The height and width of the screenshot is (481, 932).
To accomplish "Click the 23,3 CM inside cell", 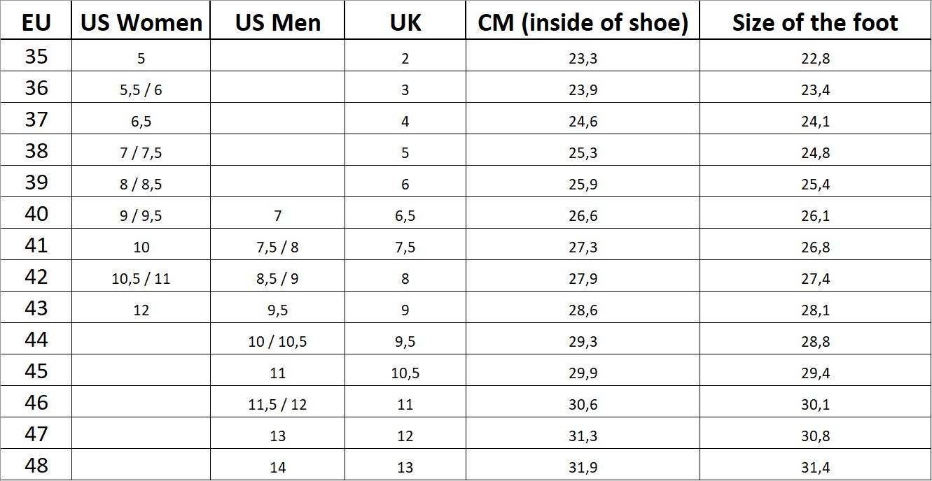I will pyautogui.click(x=583, y=59).
